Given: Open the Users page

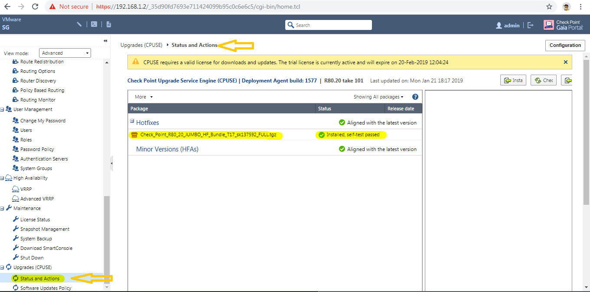Looking at the screenshot, I should pos(26,130).
